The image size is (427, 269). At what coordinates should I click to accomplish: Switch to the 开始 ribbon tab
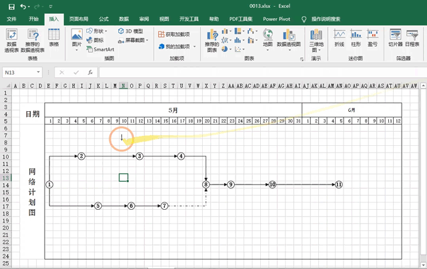[x=33, y=19]
